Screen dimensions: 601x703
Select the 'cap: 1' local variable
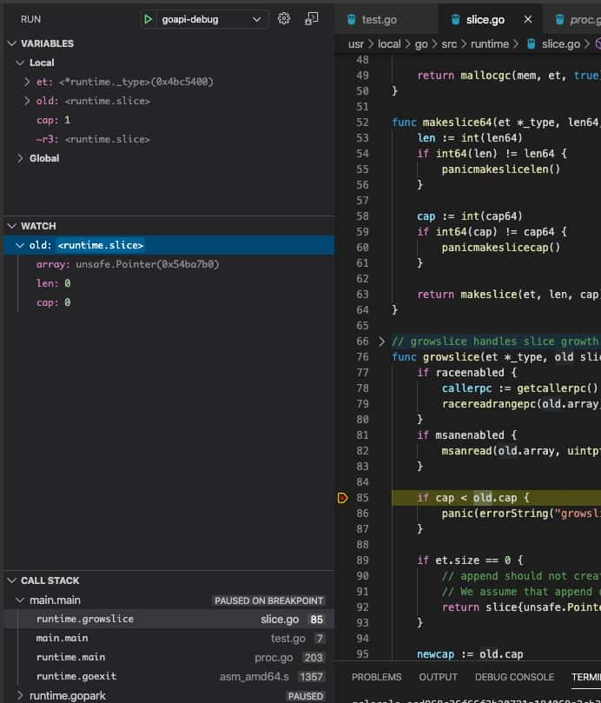click(168, 120)
